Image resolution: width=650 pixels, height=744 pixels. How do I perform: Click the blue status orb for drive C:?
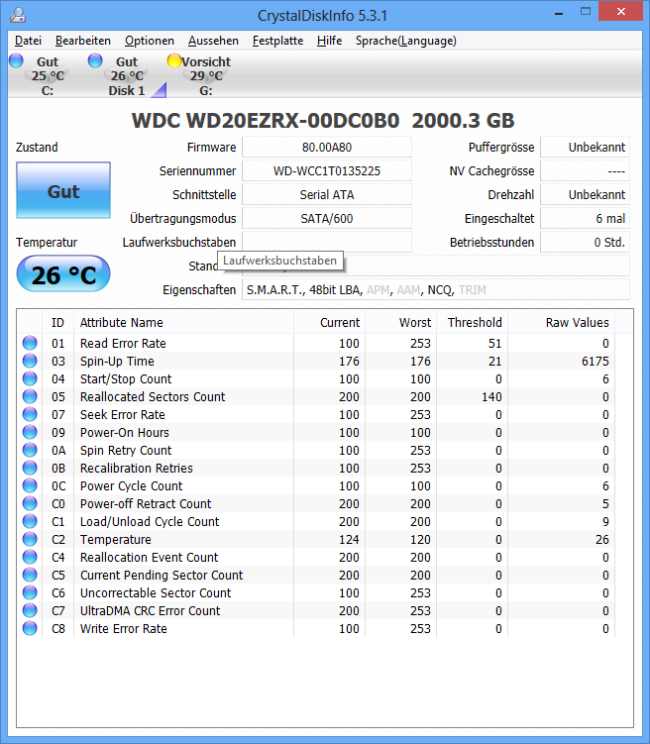(16, 60)
